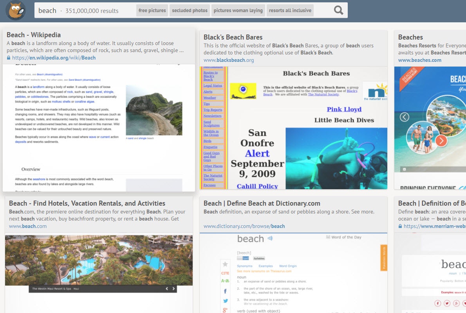466x313 pixels.
Task: Click the '351,000,000 results' count text
Action: (92, 11)
